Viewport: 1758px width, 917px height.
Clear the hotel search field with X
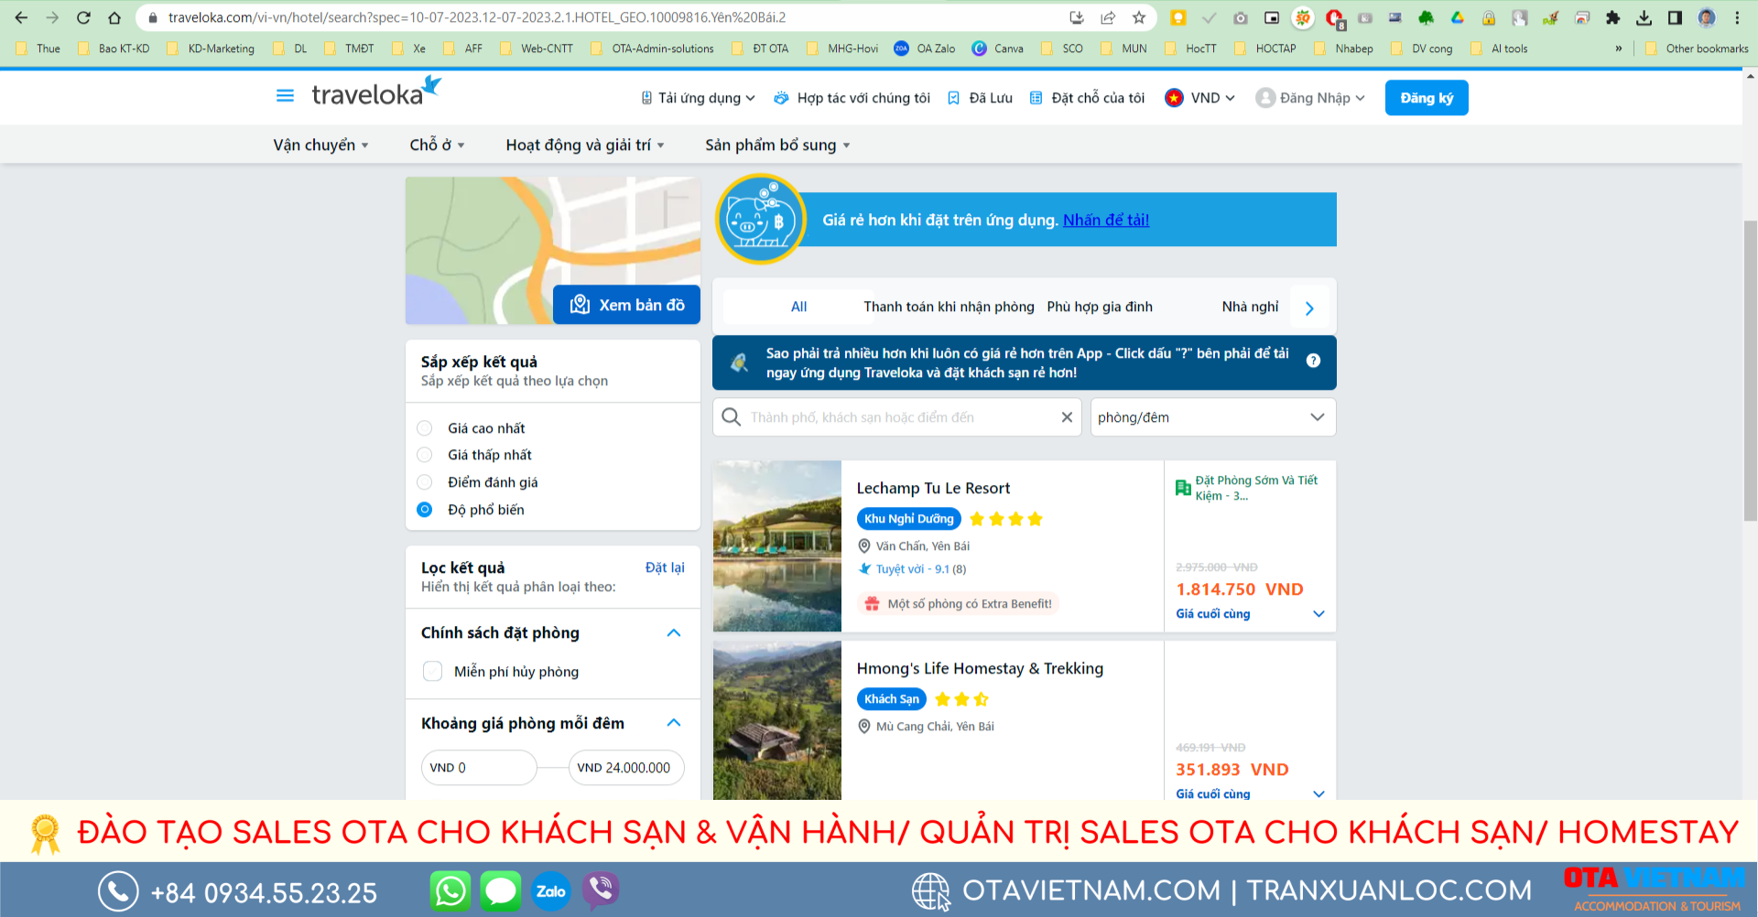tap(1067, 417)
